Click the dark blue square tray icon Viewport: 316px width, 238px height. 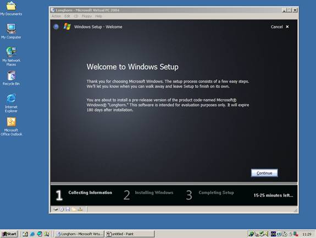[273, 234]
